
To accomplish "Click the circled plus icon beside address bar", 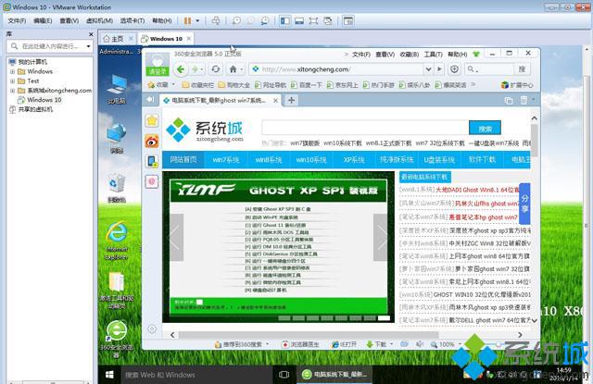I will (x=454, y=69).
